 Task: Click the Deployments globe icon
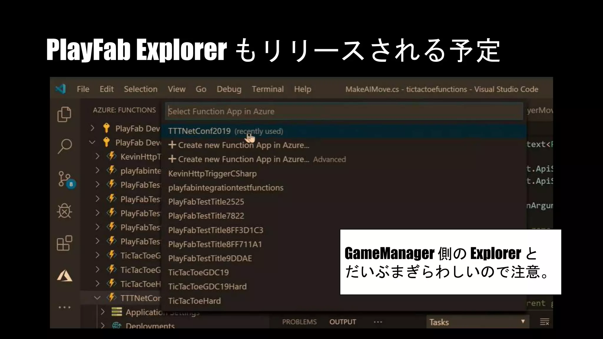click(117, 325)
